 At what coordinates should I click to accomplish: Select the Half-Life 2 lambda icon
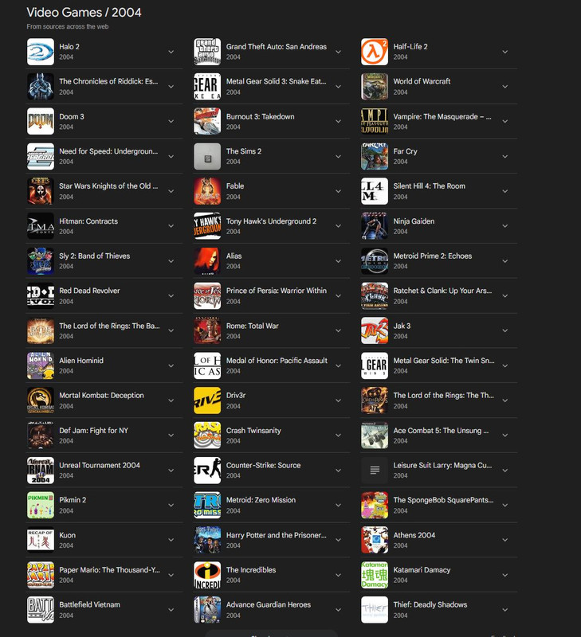375,52
